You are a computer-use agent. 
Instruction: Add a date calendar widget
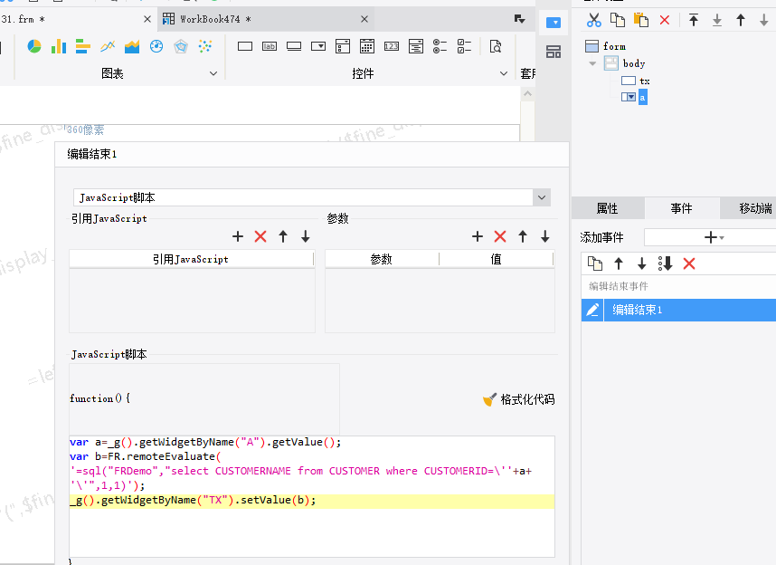pyautogui.click(x=367, y=46)
